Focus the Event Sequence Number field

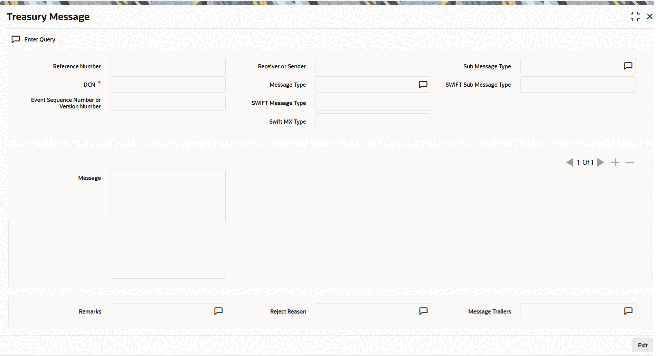[168, 103]
